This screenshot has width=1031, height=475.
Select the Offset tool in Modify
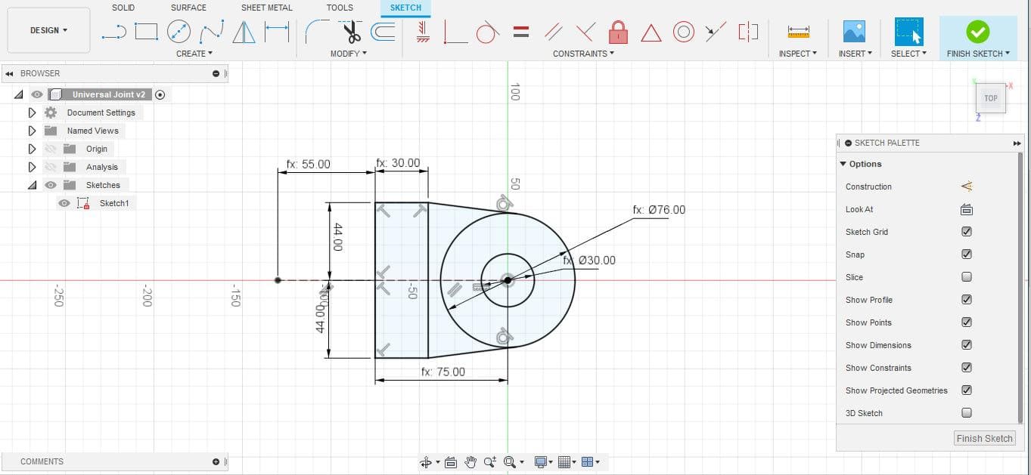tap(384, 32)
